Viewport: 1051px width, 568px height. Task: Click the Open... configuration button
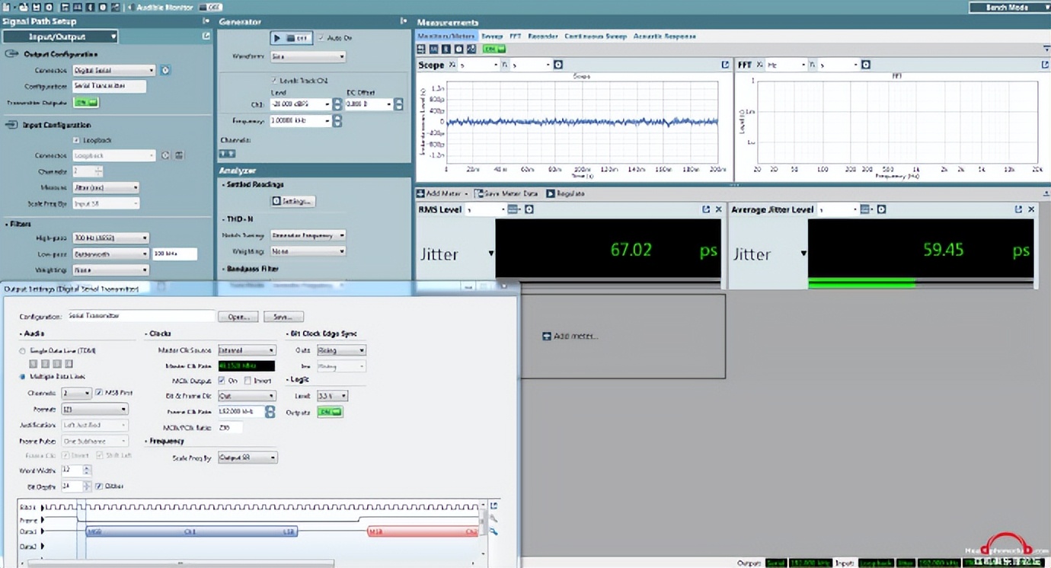coord(238,316)
